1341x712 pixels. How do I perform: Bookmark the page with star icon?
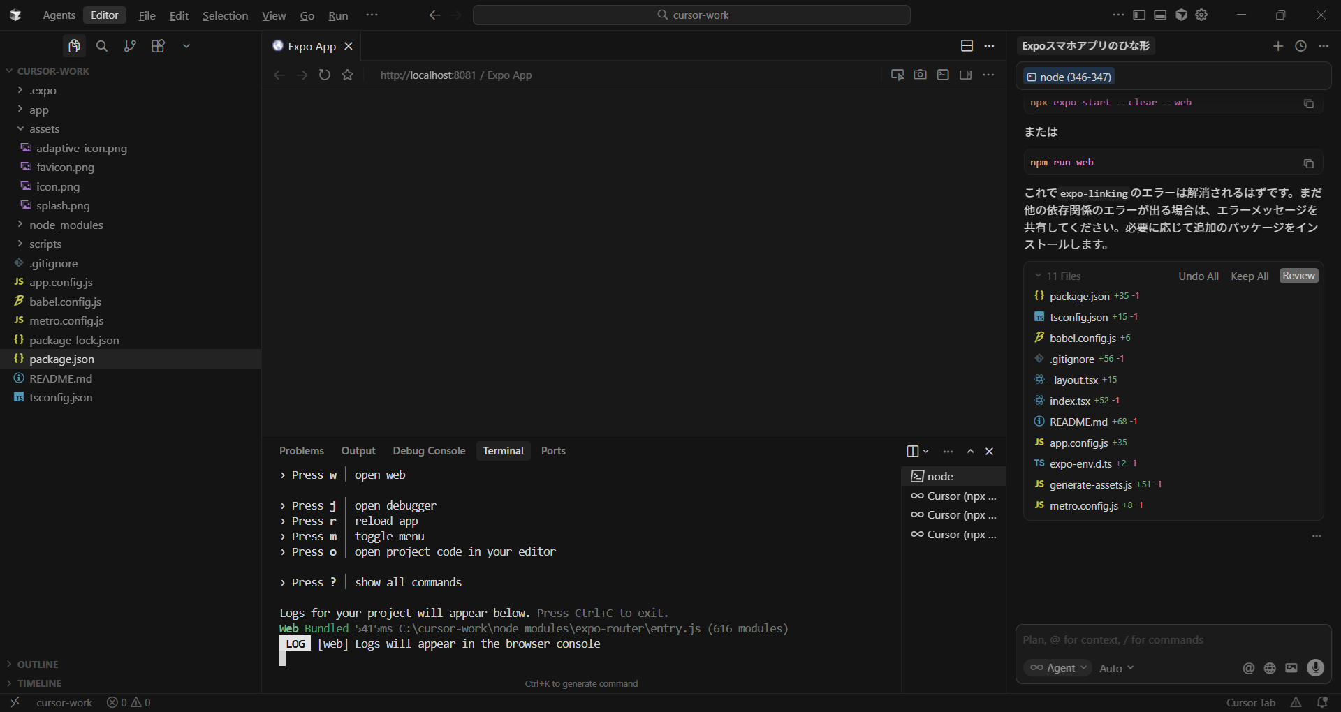(348, 75)
